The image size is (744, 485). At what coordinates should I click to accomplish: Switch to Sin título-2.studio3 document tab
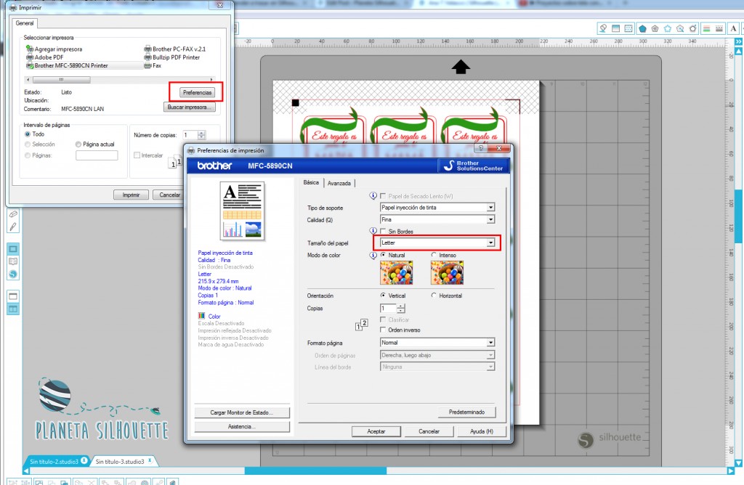coord(54,461)
